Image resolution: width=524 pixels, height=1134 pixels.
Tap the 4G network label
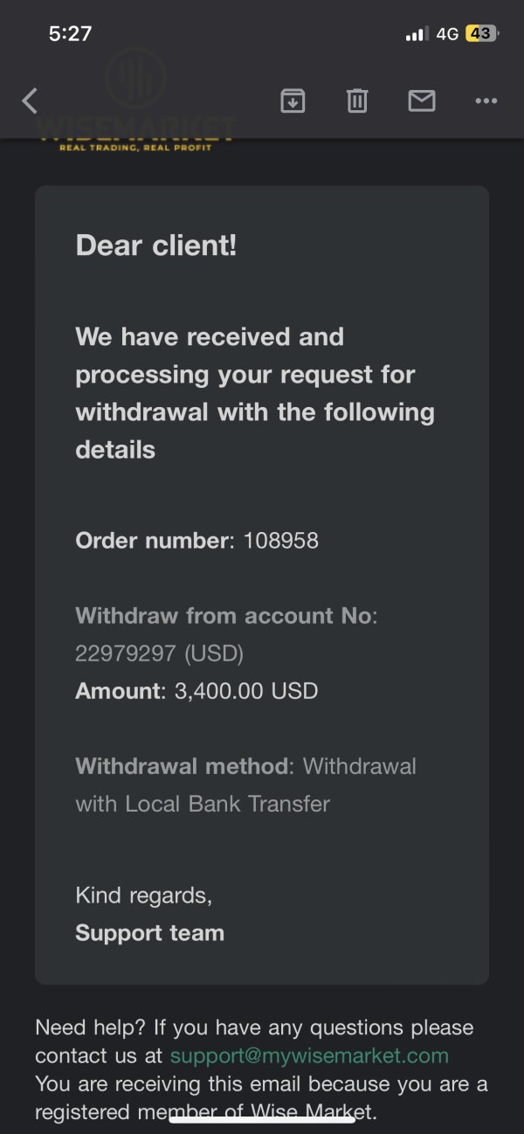447,34
